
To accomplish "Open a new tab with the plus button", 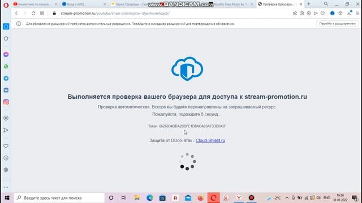I will click(x=309, y=4).
